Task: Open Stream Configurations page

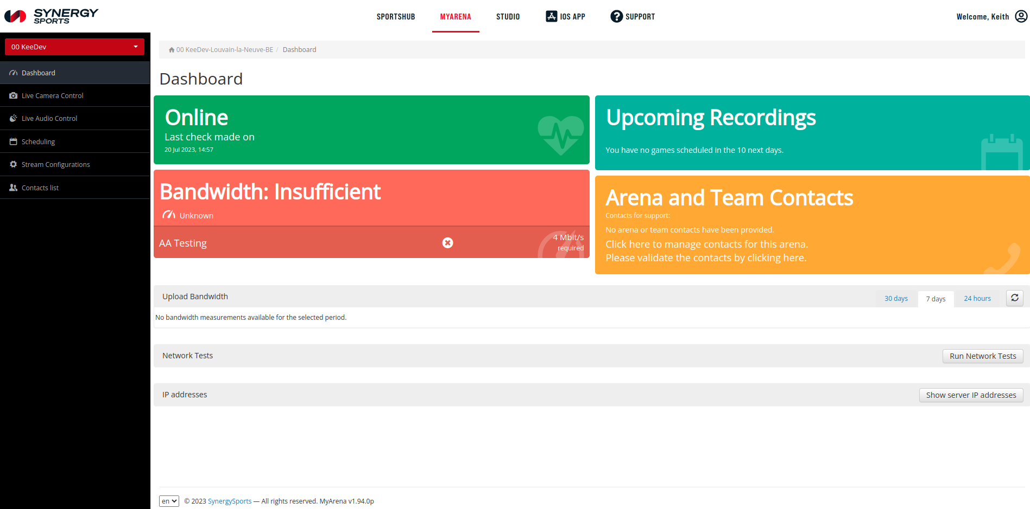Action: tap(75, 164)
